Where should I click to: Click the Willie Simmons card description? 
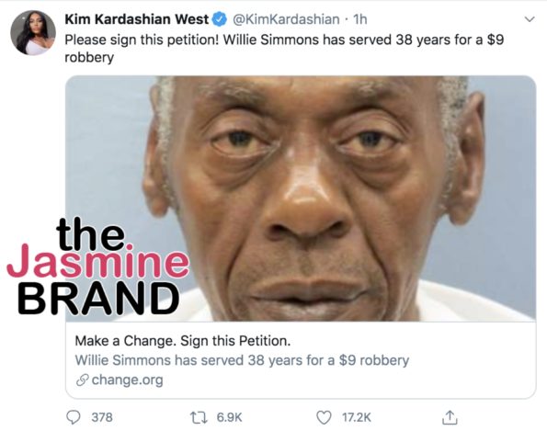point(242,360)
